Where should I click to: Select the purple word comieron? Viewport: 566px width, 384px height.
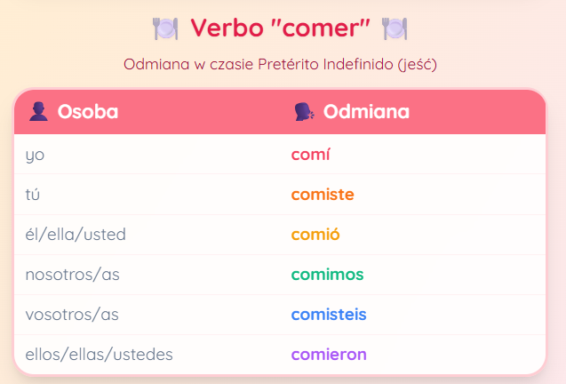[x=329, y=355]
